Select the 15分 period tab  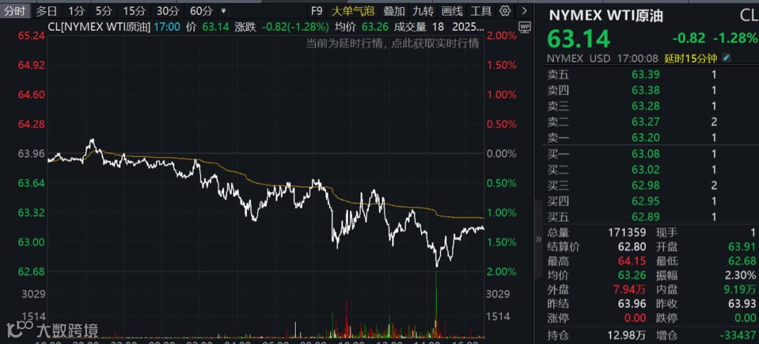pyautogui.click(x=134, y=11)
